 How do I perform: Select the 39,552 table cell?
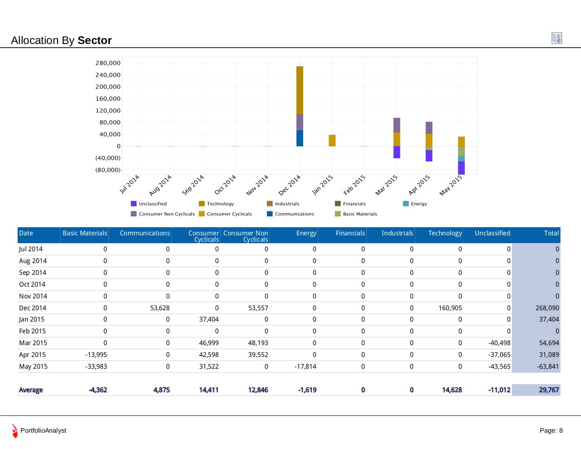tap(258, 355)
